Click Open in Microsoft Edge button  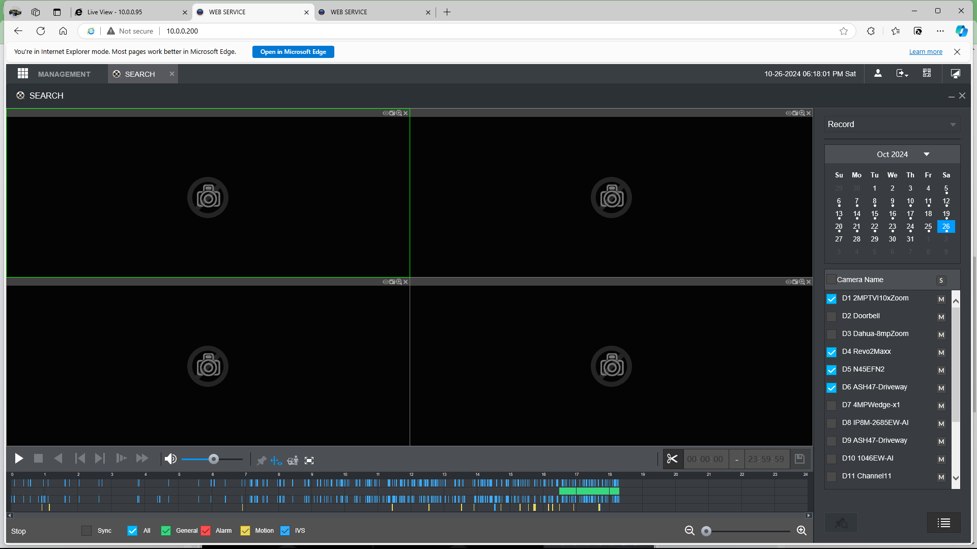[293, 52]
